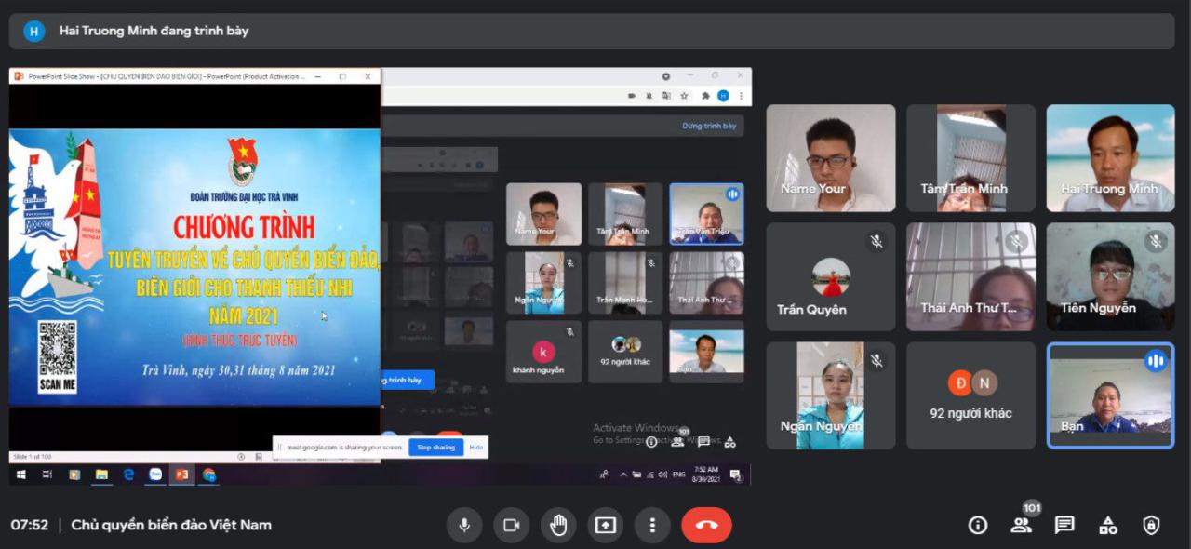Click Hai Truong Minh video tile
1191x549 pixels.
coord(1110,158)
